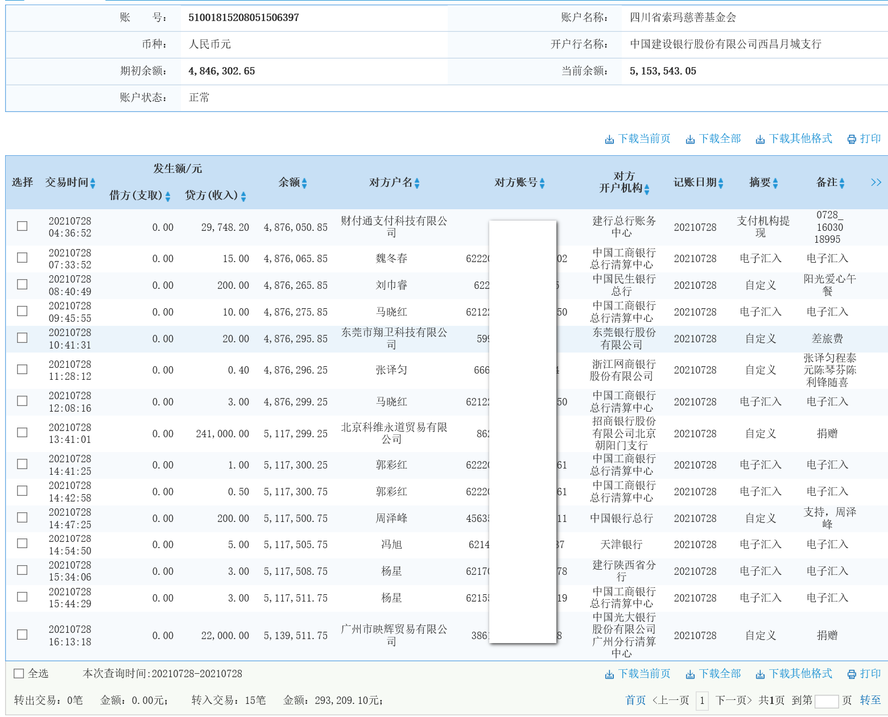Sort by 记账日期 column sort arrows
888x717 pixels.
click(x=721, y=183)
